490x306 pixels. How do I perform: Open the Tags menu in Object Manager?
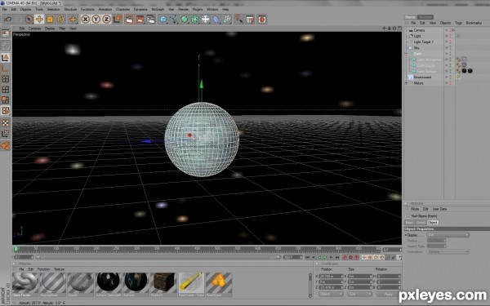pos(458,23)
